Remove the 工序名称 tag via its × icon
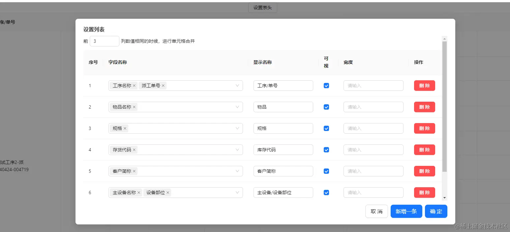Viewport: 510px width, 232px height. pyautogui.click(x=135, y=85)
